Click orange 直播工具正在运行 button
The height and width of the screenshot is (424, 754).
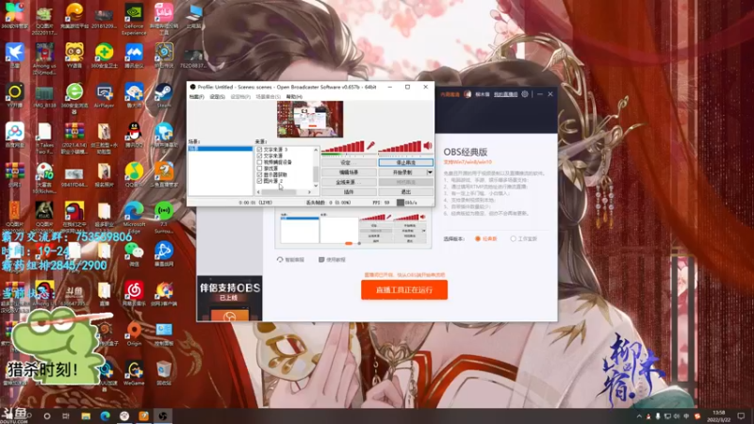(x=404, y=290)
